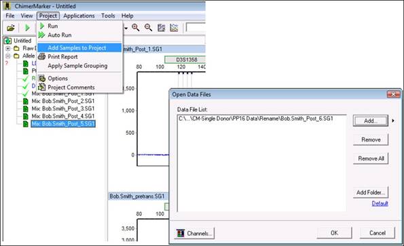Click the Add Folder... button
The height and width of the screenshot is (246, 404).
(371, 192)
